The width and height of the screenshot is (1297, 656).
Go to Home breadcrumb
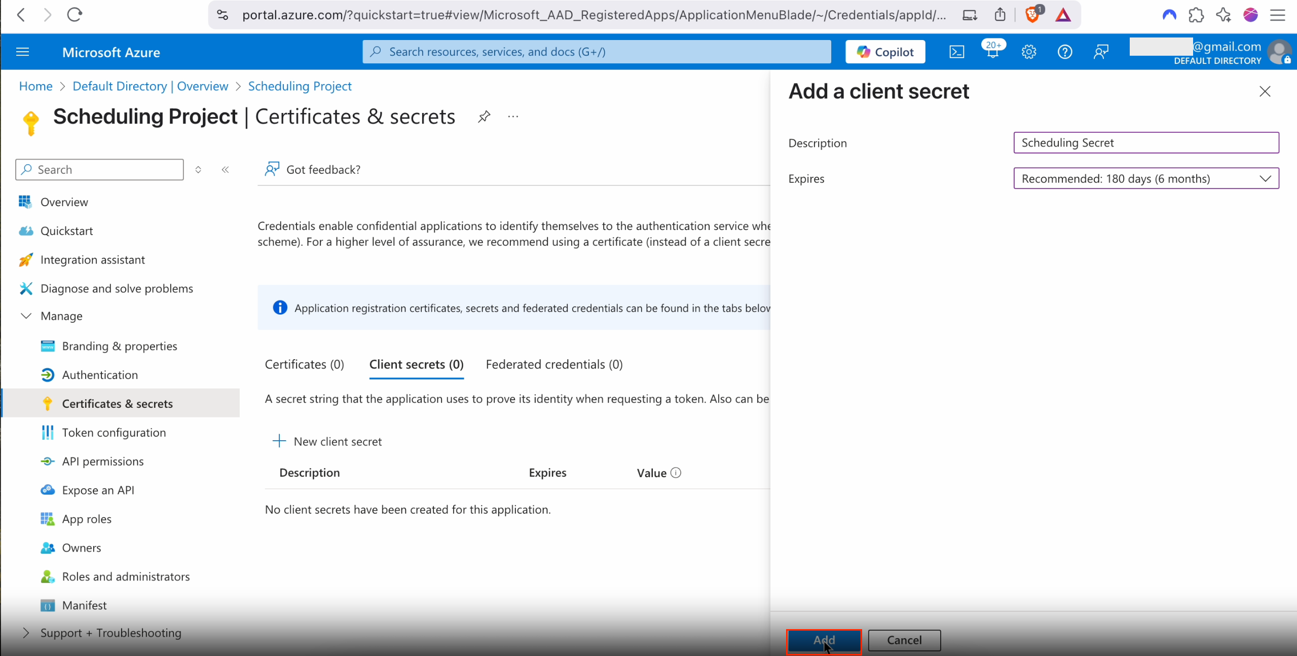tap(35, 86)
